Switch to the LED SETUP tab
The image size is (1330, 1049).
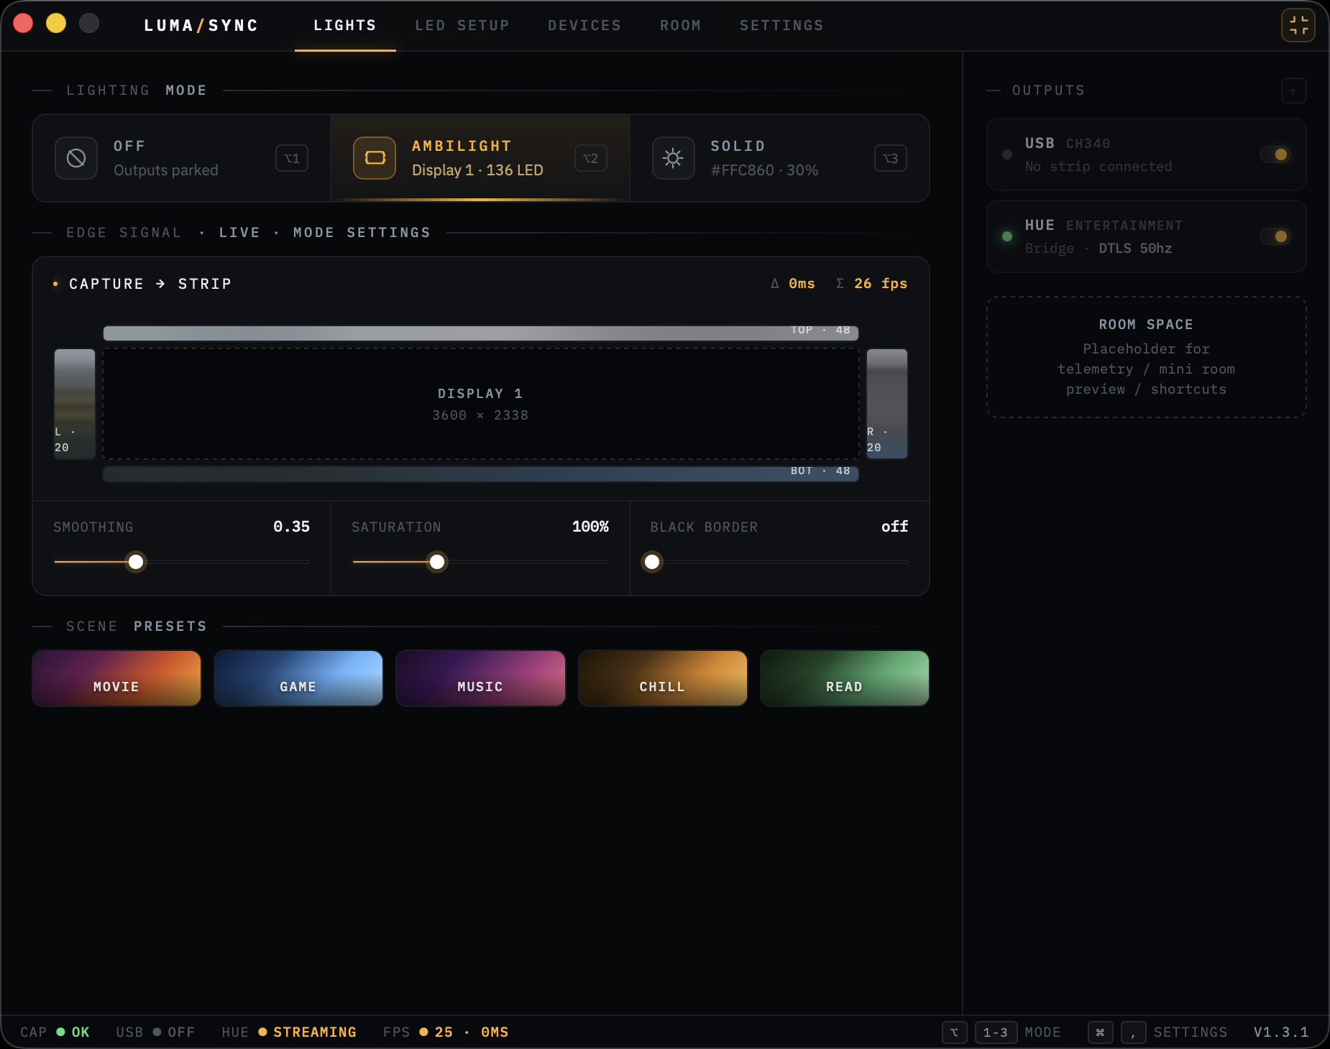tap(462, 25)
